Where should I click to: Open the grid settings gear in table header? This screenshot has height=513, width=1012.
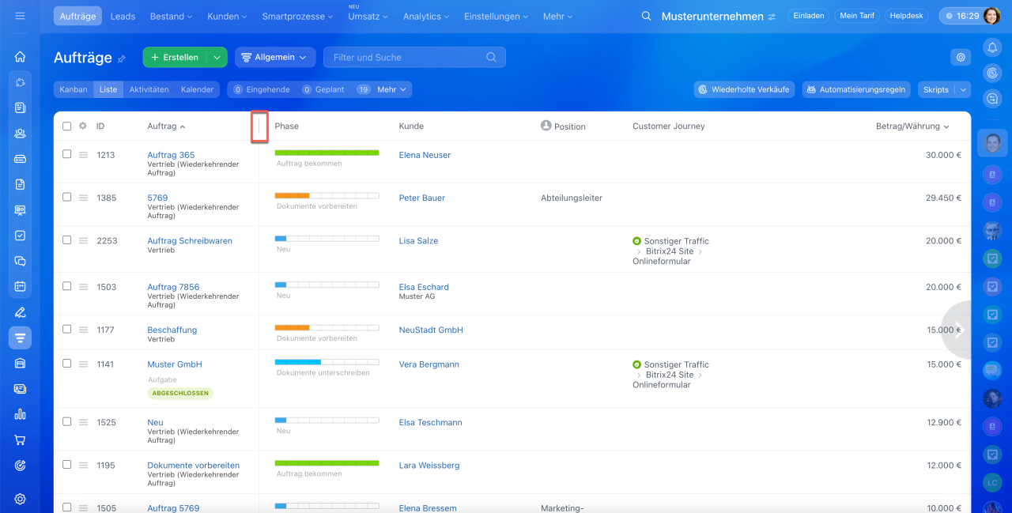[x=82, y=126]
